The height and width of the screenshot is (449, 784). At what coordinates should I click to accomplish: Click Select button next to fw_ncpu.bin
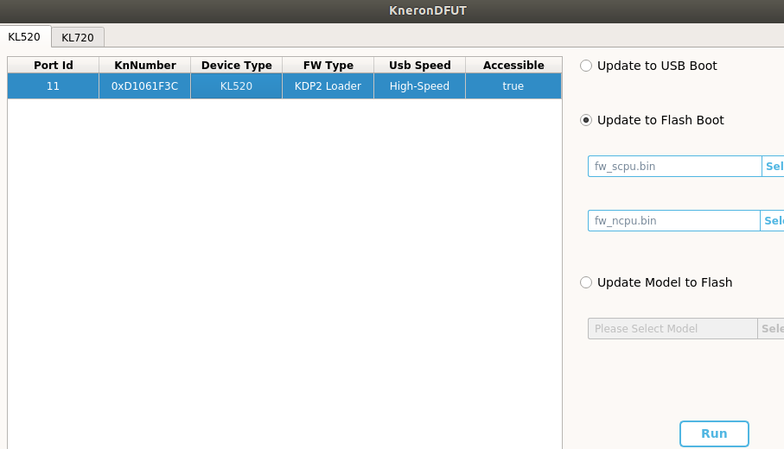pos(773,221)
